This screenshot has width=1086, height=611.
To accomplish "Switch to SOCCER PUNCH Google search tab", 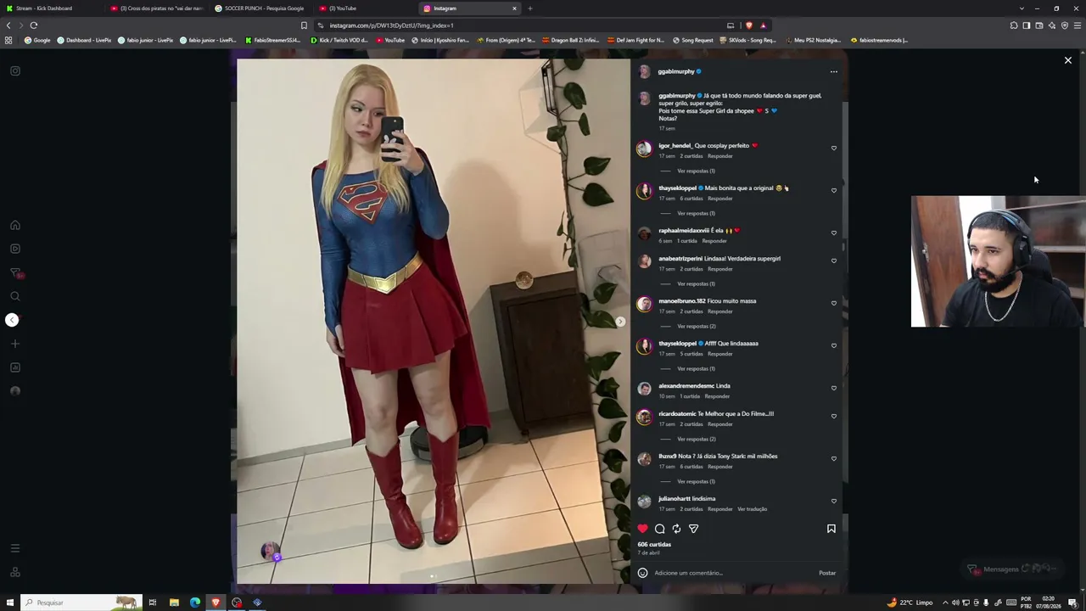I will click(261, 8).
